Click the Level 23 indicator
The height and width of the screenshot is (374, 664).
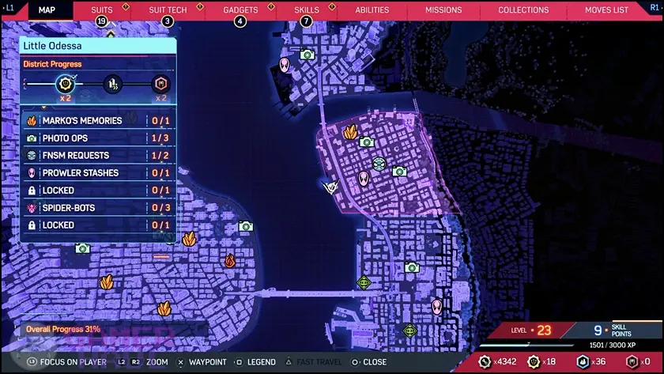[x=531, y=330]
